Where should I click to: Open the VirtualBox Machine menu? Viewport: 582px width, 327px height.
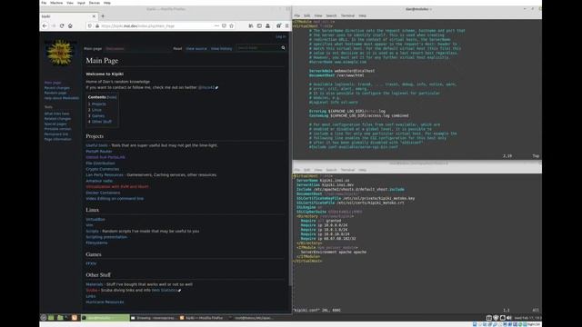pos(56,3)
